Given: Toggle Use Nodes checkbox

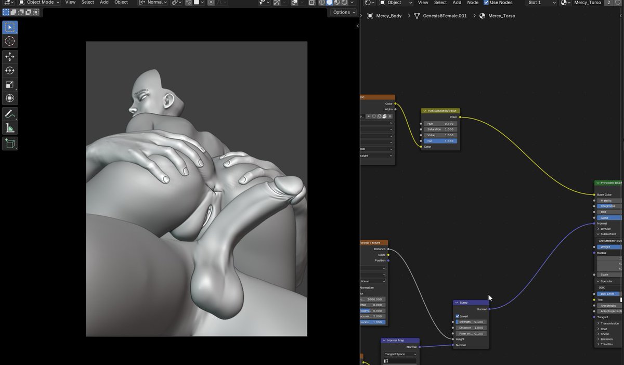Looking at the screenshot, I should [486, 3].
